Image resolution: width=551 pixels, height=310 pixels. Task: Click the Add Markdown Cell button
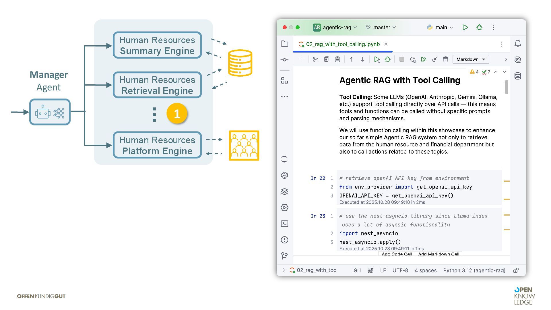pyautogui.click(x=439, y=254)
